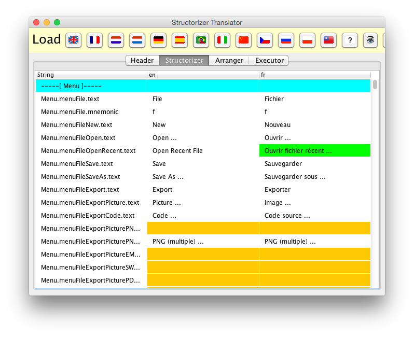Viewport: 414px width, 337px height.
Task: Click orange empty en cell for menuFileExportPictureEM
Action: click(203, 255)
